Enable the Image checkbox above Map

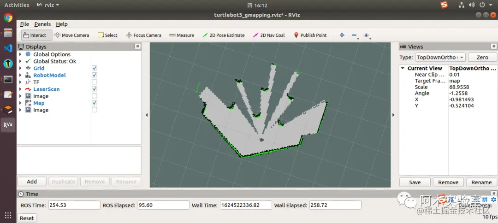click(x=95, y=96)
